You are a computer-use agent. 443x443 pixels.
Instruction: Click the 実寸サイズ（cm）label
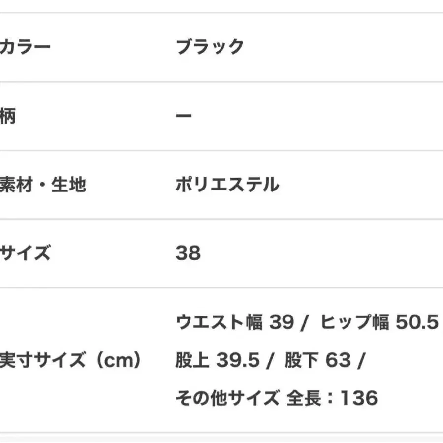[70, 360]
